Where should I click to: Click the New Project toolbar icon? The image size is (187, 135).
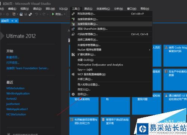pos(14,14)
